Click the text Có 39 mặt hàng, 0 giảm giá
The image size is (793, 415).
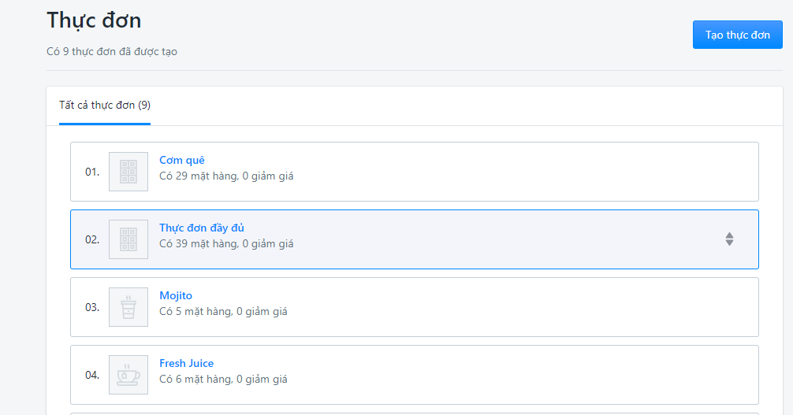click(226, 244)
